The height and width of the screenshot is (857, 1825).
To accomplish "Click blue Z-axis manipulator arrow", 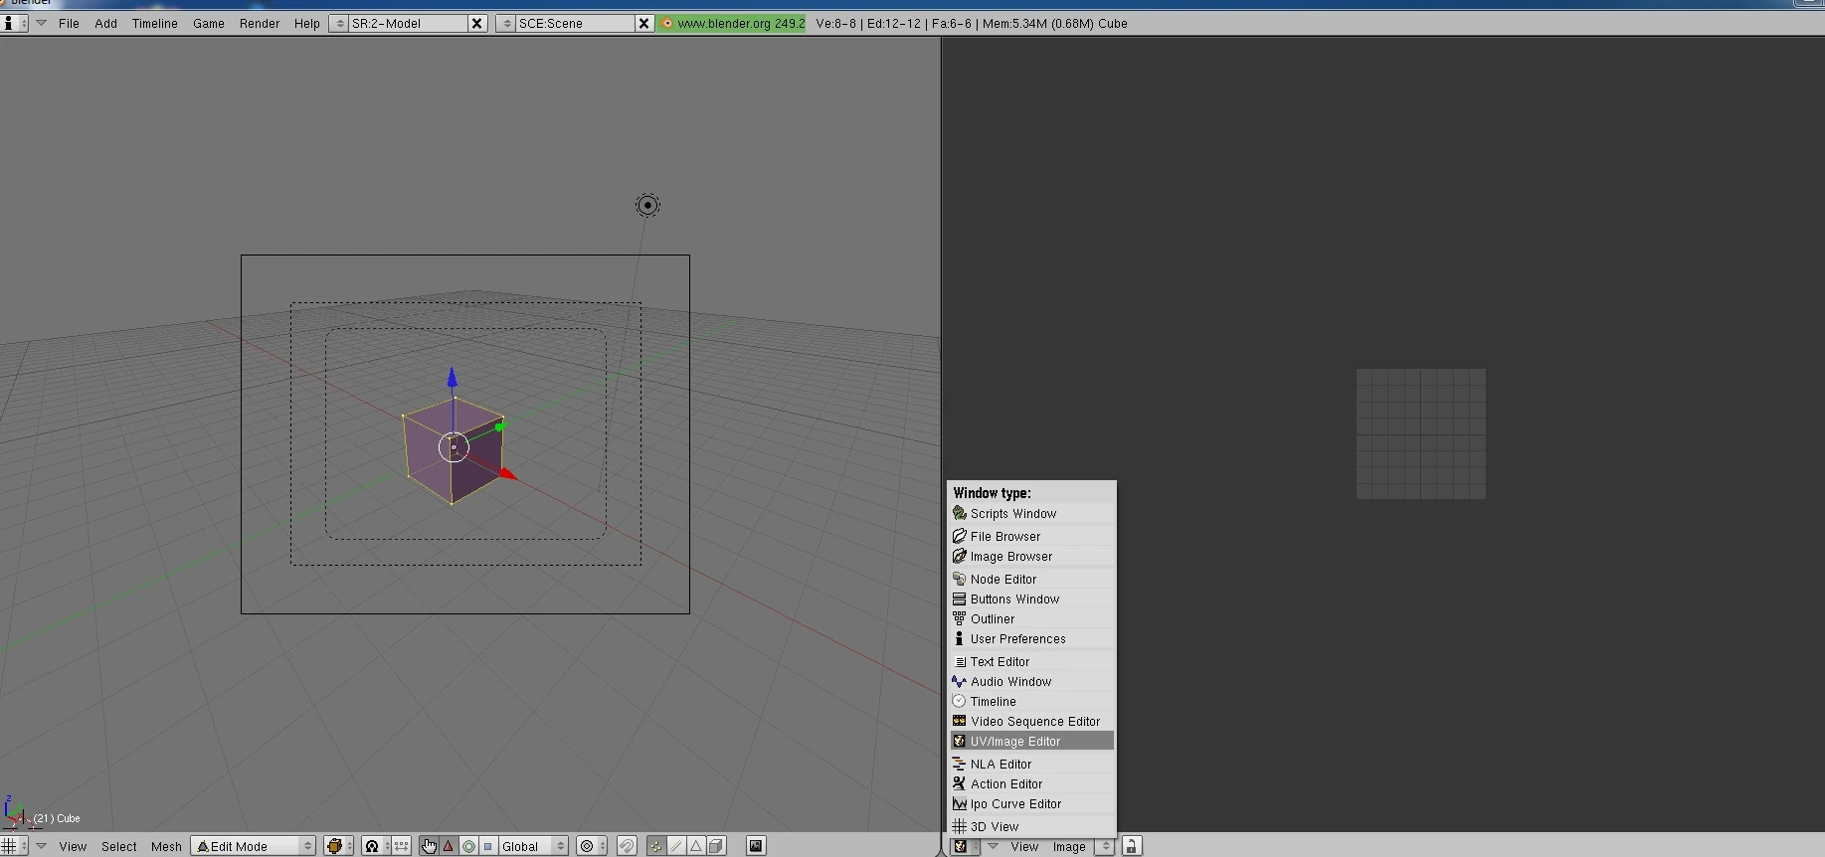I will click(453, 378).
